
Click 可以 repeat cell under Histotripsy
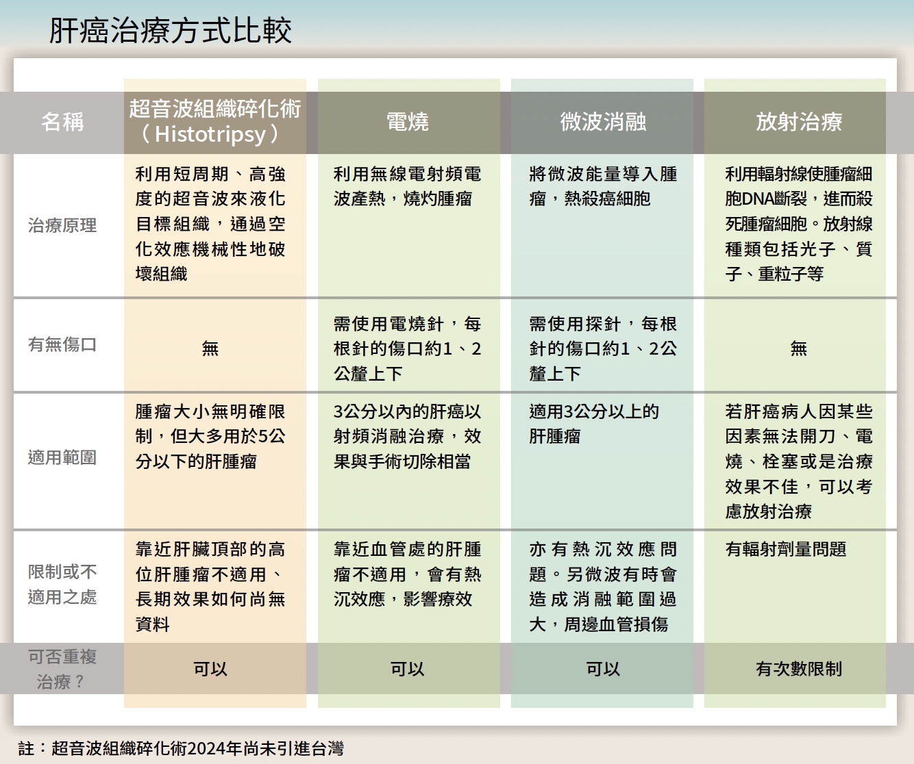coord(210,669)
